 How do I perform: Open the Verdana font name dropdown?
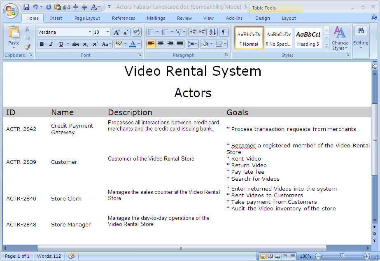click(90, 32)
